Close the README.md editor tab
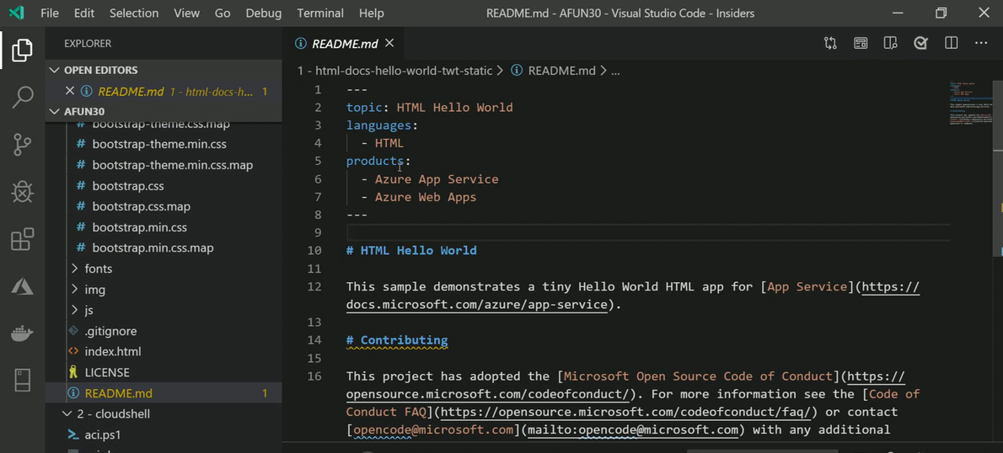This screenshot has width=1003, height=453. tap(389, 43)
